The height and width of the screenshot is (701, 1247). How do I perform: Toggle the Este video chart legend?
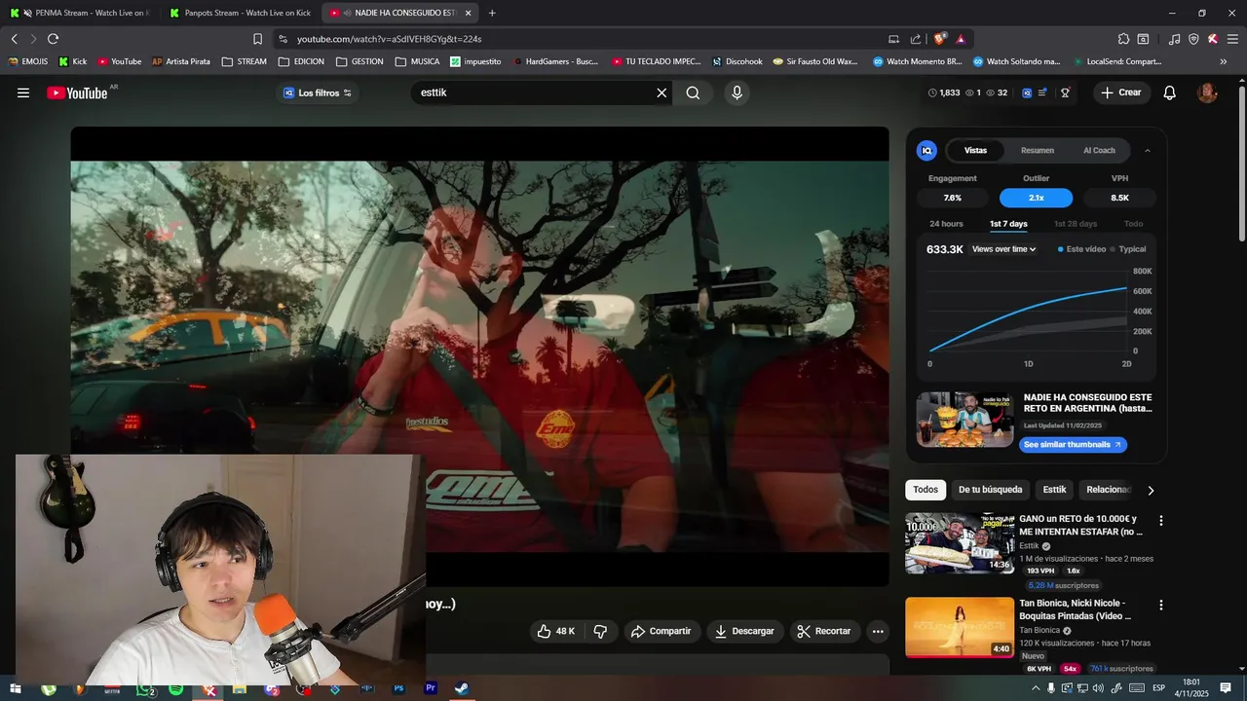pyautogui.click(x=1081, y=249)
